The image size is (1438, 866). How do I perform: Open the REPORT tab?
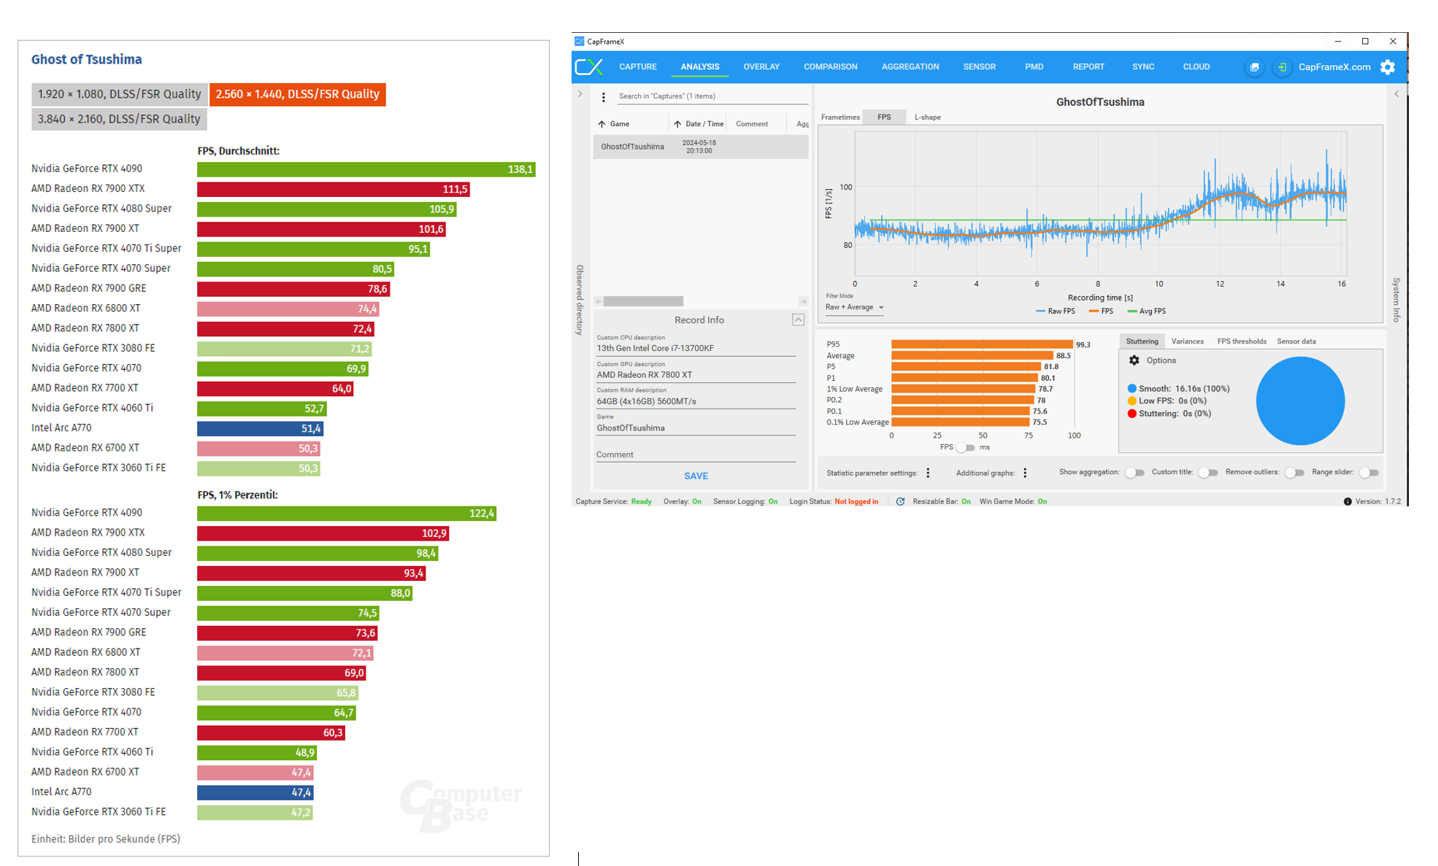click(1088, 67)
